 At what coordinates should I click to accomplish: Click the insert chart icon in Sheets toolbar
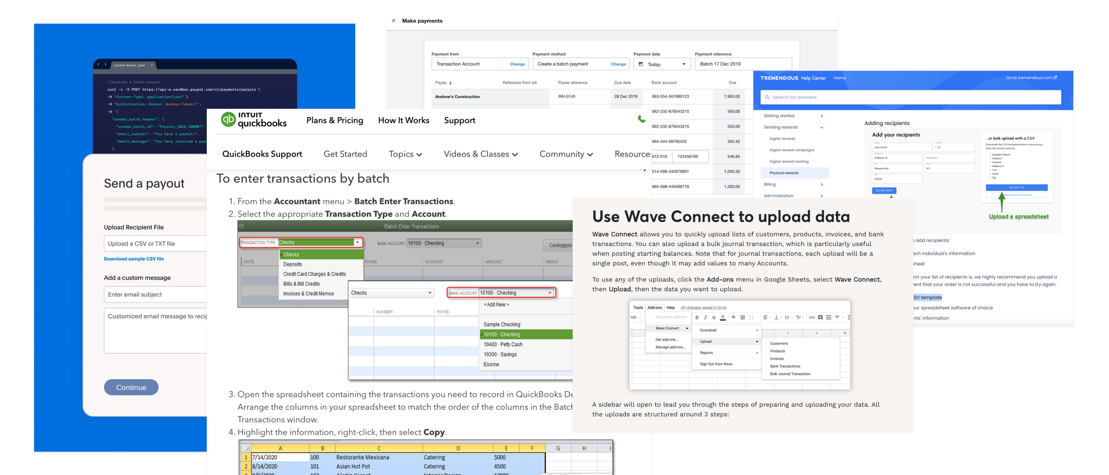[829, 318]
